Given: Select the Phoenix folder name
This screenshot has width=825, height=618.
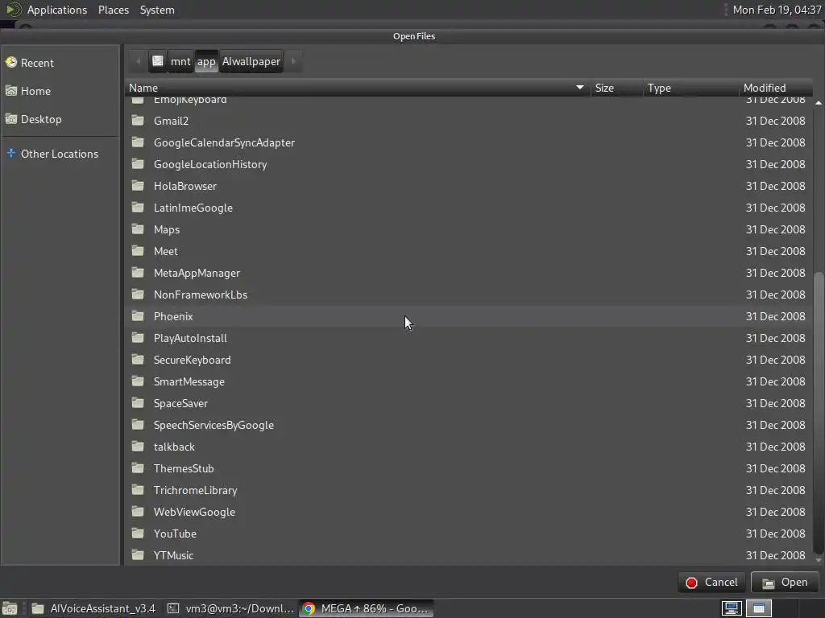Looking at the screenshot, I should click(x=173, y=316).
